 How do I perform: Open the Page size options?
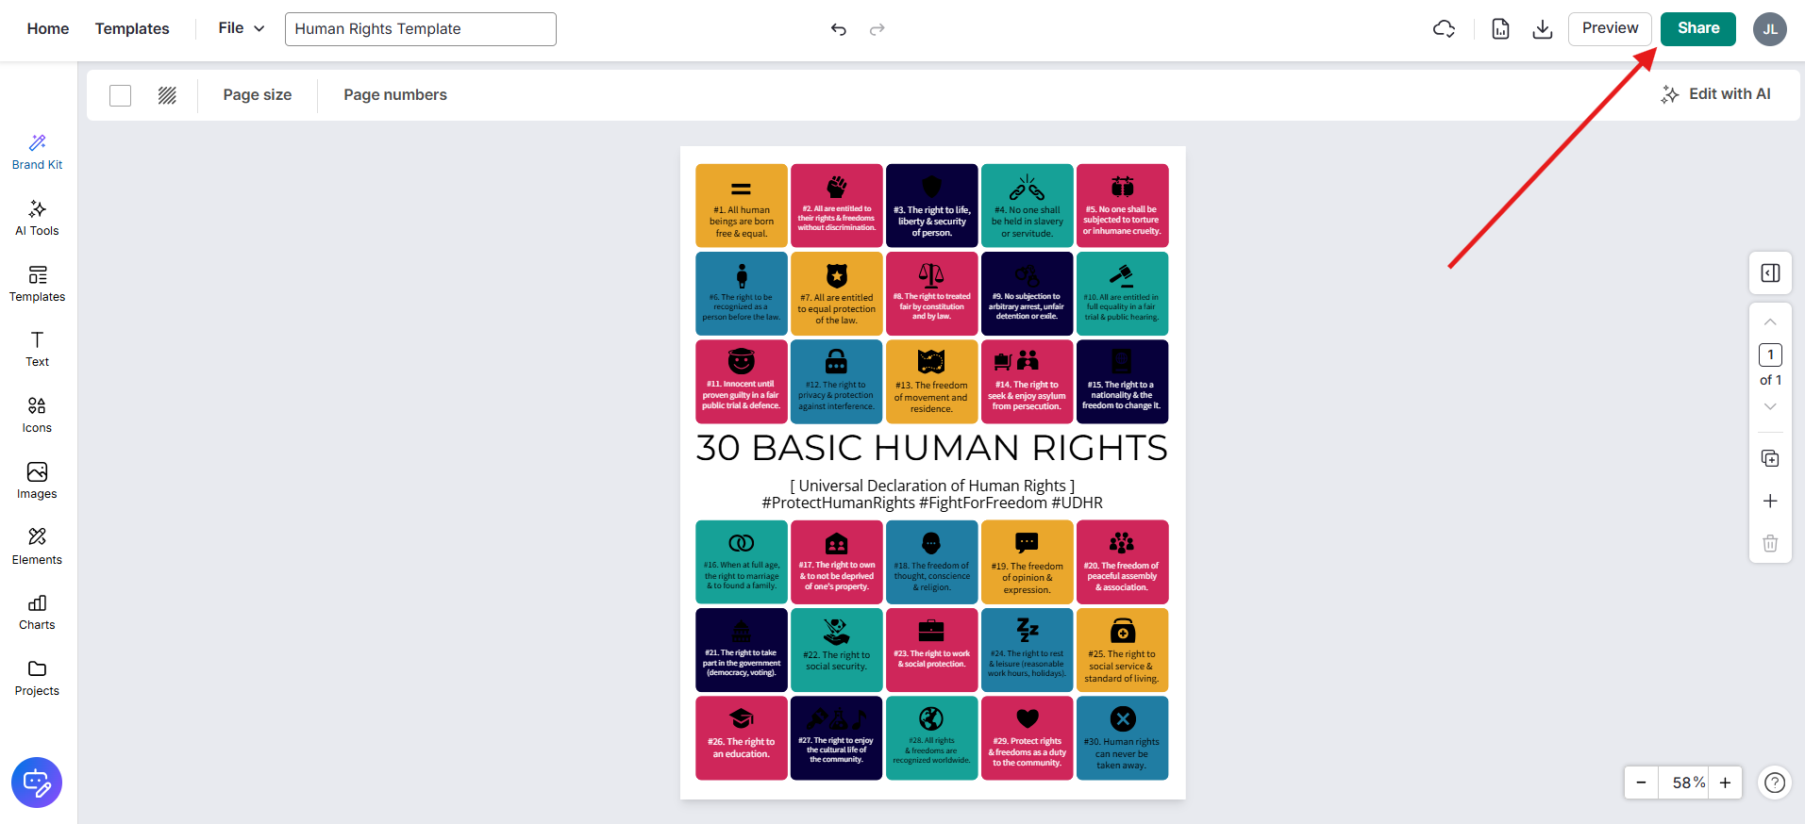[x=257, y=95]
